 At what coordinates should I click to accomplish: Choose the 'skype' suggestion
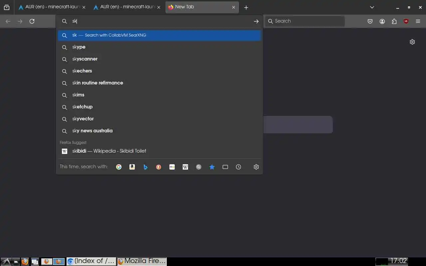coord(159,47)
